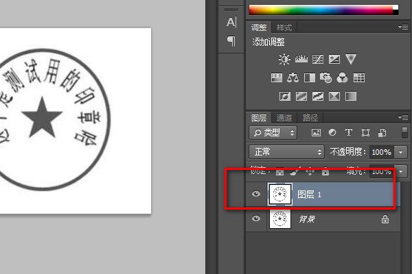The width and height of the screenshot is (412, 274).
Task: Open the 正常 blend mode dropdown
Action: click(x=286, y=152)
